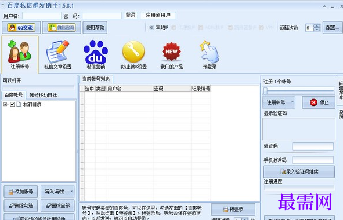The width and height of the screenshot is (343, 220).
Task: Click the 删除全部 eraser button
Action: point(57,206)
